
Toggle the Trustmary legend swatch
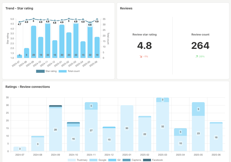pyautogui.click(x=72, y=160)
